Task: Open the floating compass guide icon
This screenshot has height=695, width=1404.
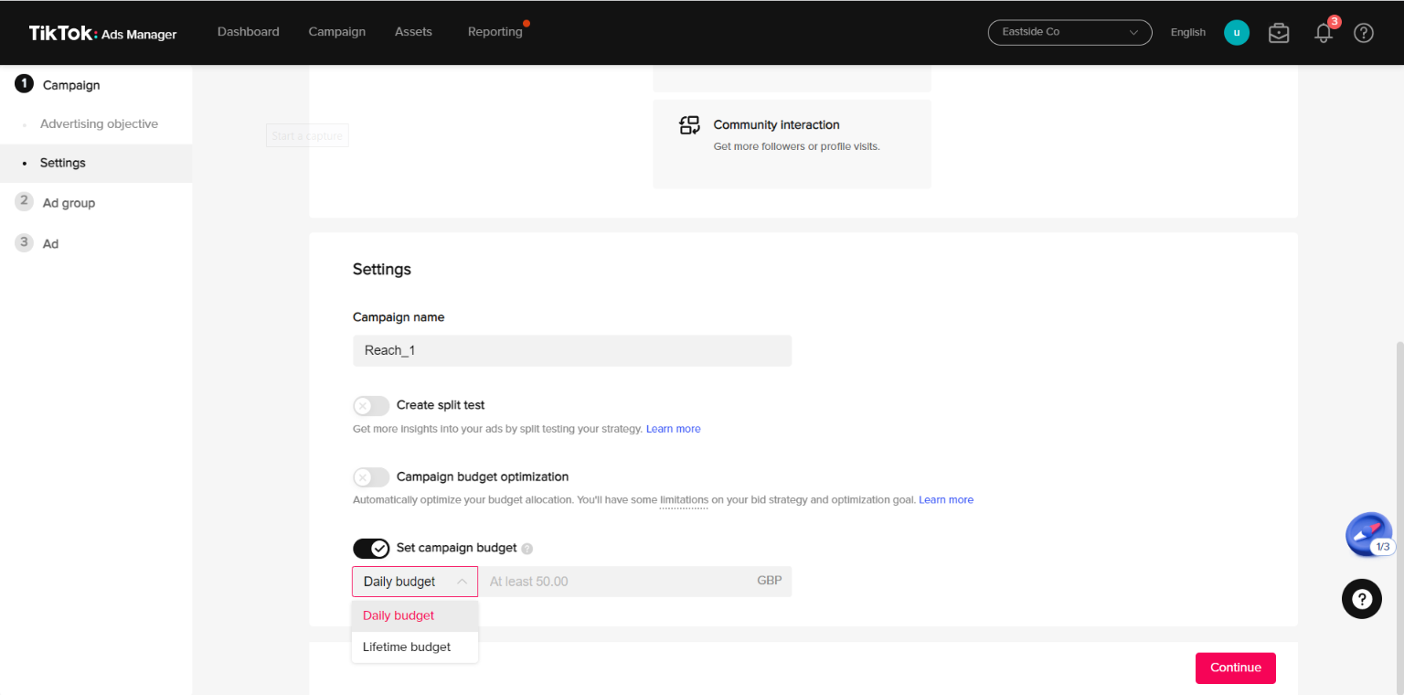Action: [x=1368, y=534]
